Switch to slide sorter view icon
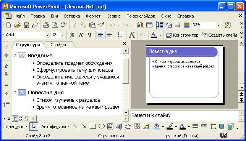 click(x=21, y=119)
